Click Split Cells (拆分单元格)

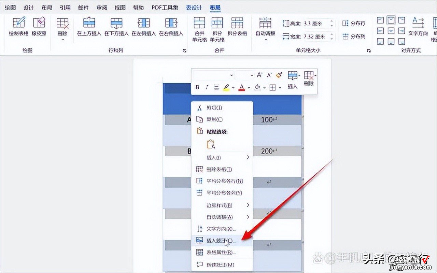coord(217,29)
